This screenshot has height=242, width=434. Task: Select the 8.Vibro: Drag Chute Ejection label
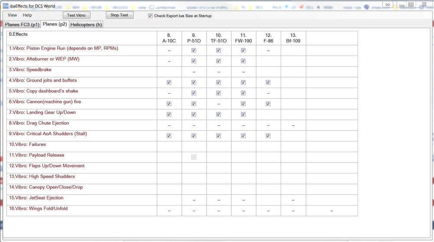point(39,123)
